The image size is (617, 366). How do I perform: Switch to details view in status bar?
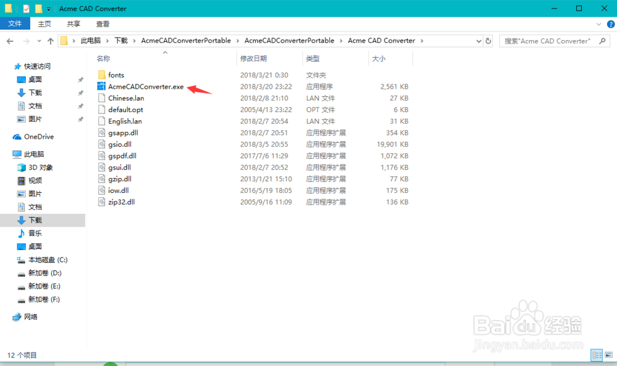pyautogui.click(x=597, y=355)
